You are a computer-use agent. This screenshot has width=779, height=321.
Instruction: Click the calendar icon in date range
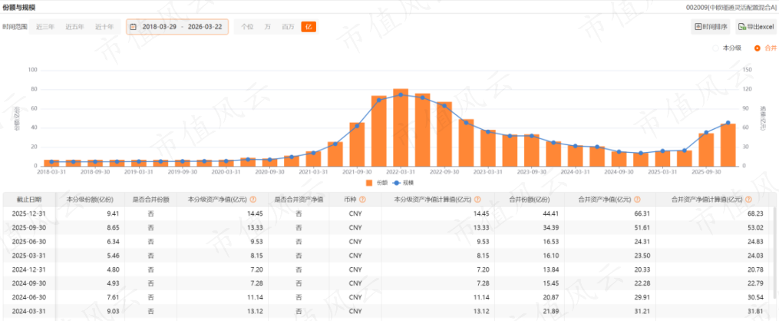pyautogui.click(x=134, y=27)
